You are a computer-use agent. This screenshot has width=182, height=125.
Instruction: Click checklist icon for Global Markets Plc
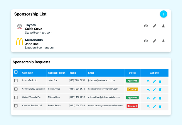click(149, 98)
